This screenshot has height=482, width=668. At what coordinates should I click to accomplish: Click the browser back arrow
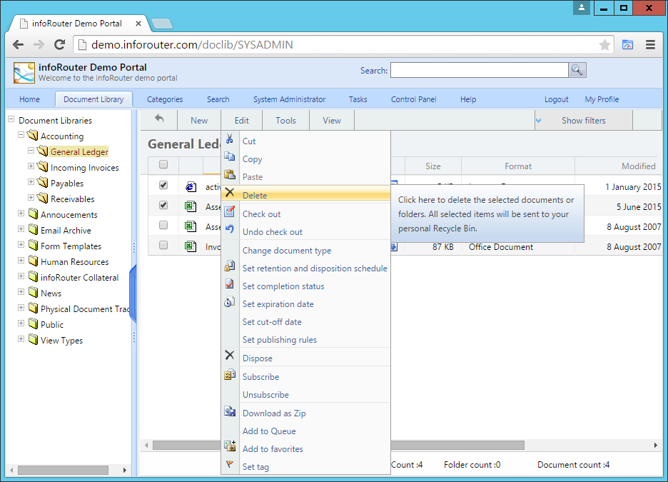(19, 44)
